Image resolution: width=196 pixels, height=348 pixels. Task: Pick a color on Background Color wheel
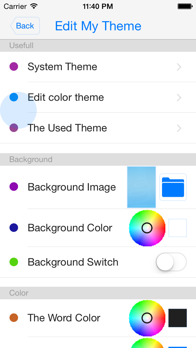point(147,228)
